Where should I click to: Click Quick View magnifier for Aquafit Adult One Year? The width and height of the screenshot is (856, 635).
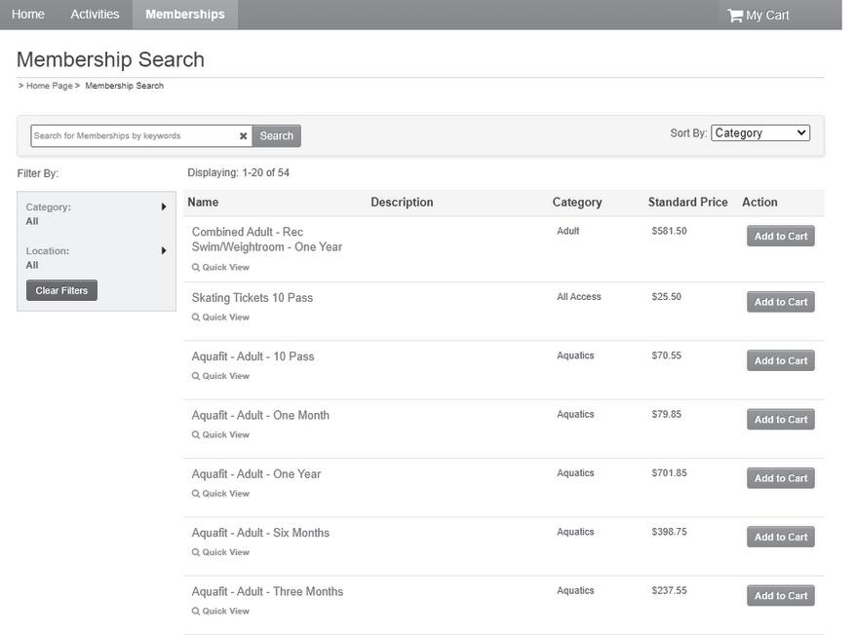(x=196, y=494)
